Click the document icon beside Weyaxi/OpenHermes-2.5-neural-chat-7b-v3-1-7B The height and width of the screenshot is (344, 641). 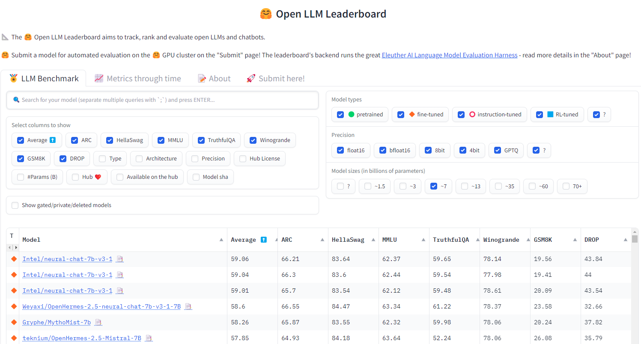(188, 306)
